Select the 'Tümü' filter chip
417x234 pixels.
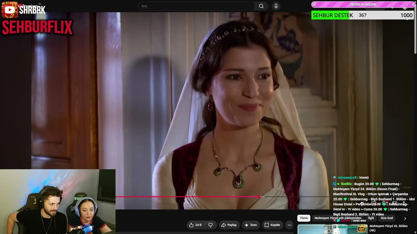click(x=304, y=218)
